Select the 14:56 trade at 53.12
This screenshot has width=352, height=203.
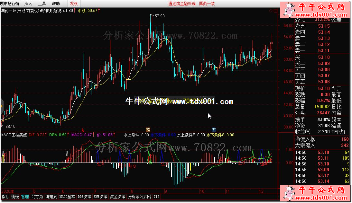coord(322,175)
